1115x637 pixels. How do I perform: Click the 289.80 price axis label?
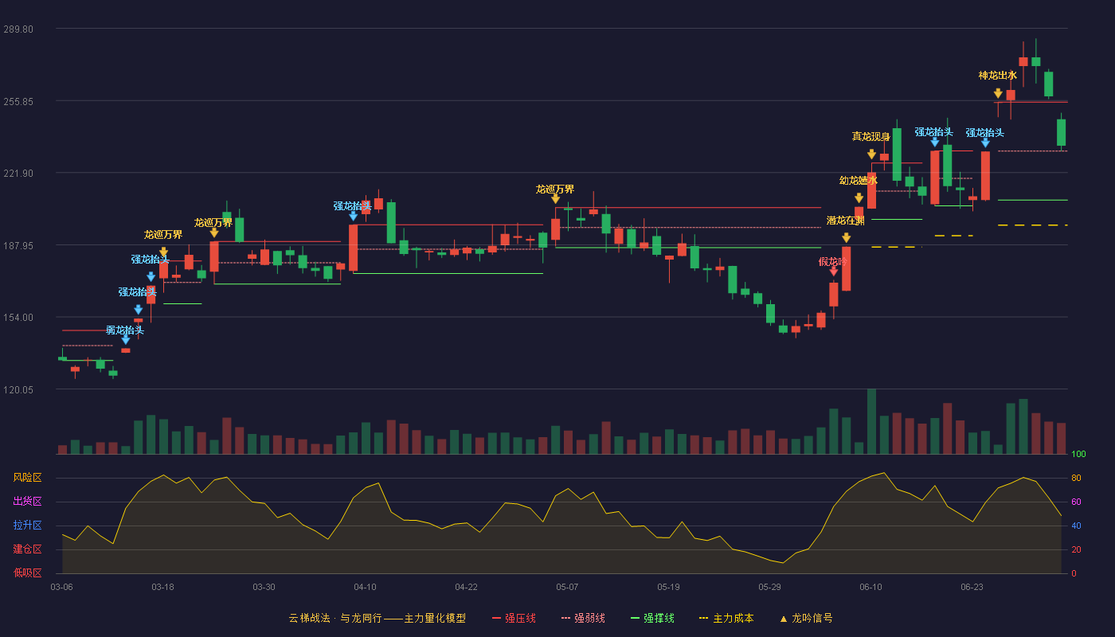(x=18, y=29)
